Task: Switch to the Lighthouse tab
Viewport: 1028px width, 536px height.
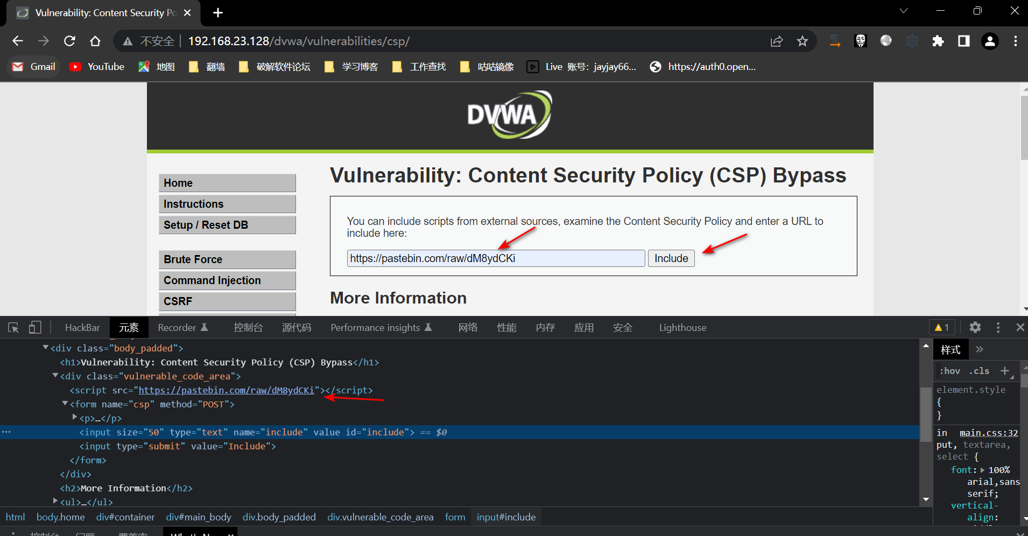Action: 682,328
